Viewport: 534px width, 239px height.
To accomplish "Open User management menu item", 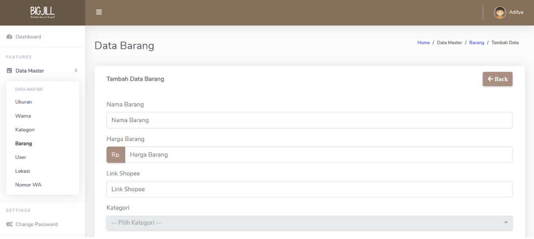I will tap(21, 157).
